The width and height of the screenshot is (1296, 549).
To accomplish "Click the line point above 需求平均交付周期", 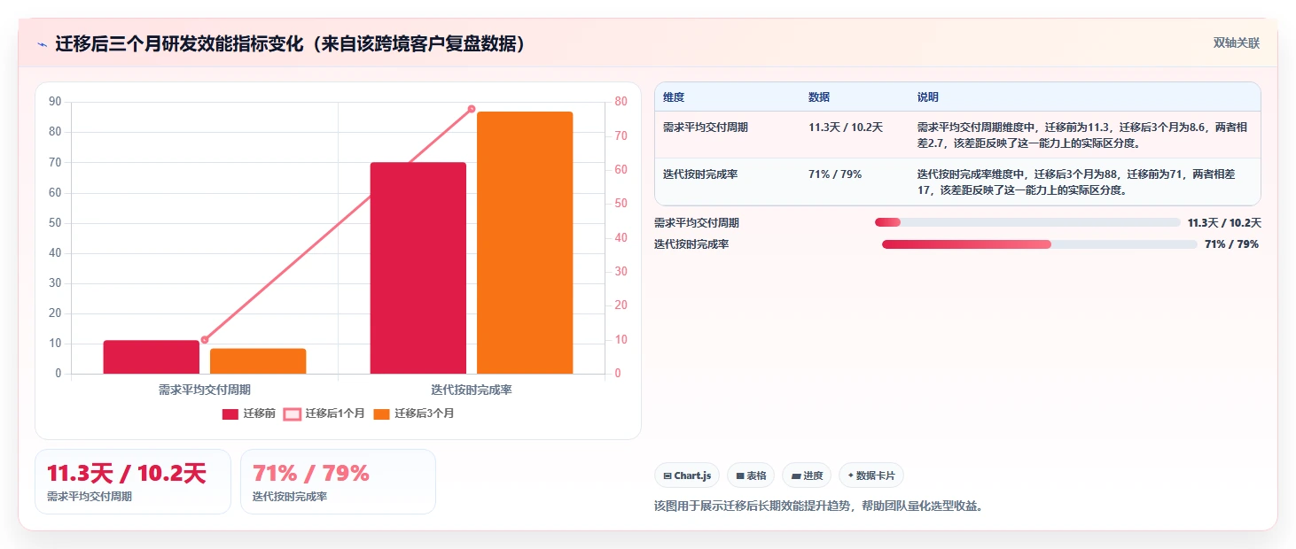I will pyautogui.click(x=205, y=340).
